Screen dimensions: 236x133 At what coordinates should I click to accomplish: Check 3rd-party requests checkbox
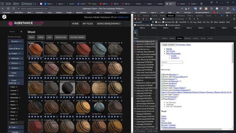tap(166, 25)
